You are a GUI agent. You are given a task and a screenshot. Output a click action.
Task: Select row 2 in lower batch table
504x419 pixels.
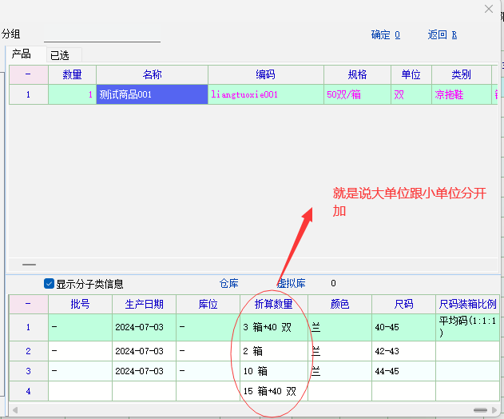pyautogui.click(x=28, y=351)
